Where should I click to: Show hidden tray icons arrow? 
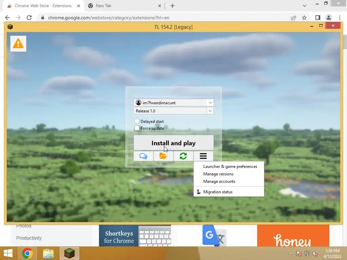point(290,254)
